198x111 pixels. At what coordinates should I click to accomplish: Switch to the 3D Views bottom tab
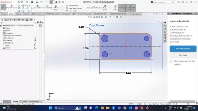(x=24, y=101)
